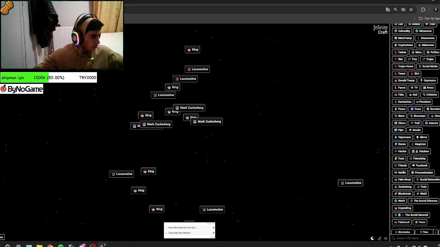Click the Infinite Craft logo
Image resolution: width=440 pixels, height=247 pixels.
(x=381, y=30)
